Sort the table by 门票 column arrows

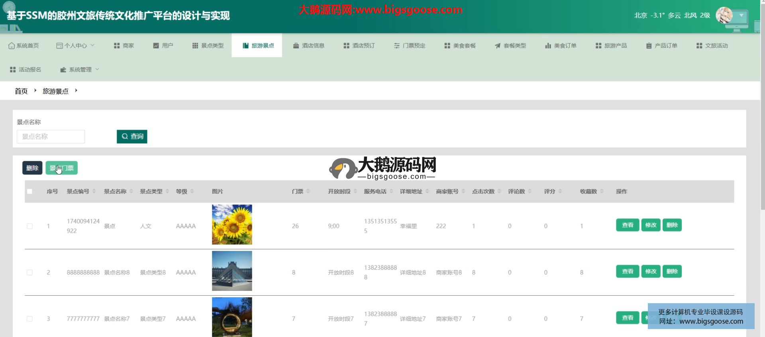click(308, 191)
